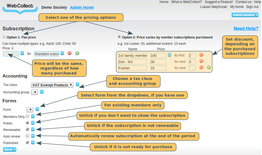Click the Save button

click(10, 149)
